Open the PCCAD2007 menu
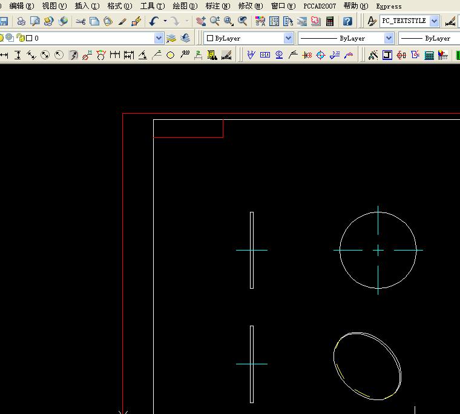Image resolution: width=460 pixels, height=414 pixels. (x=320, y=6)
